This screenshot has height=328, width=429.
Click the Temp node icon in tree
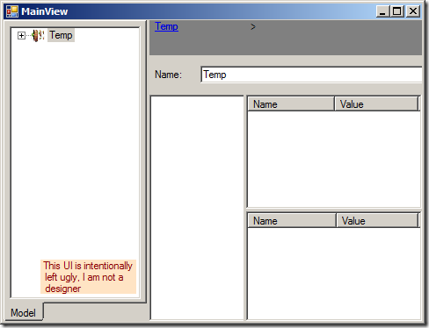click(38, 36)
